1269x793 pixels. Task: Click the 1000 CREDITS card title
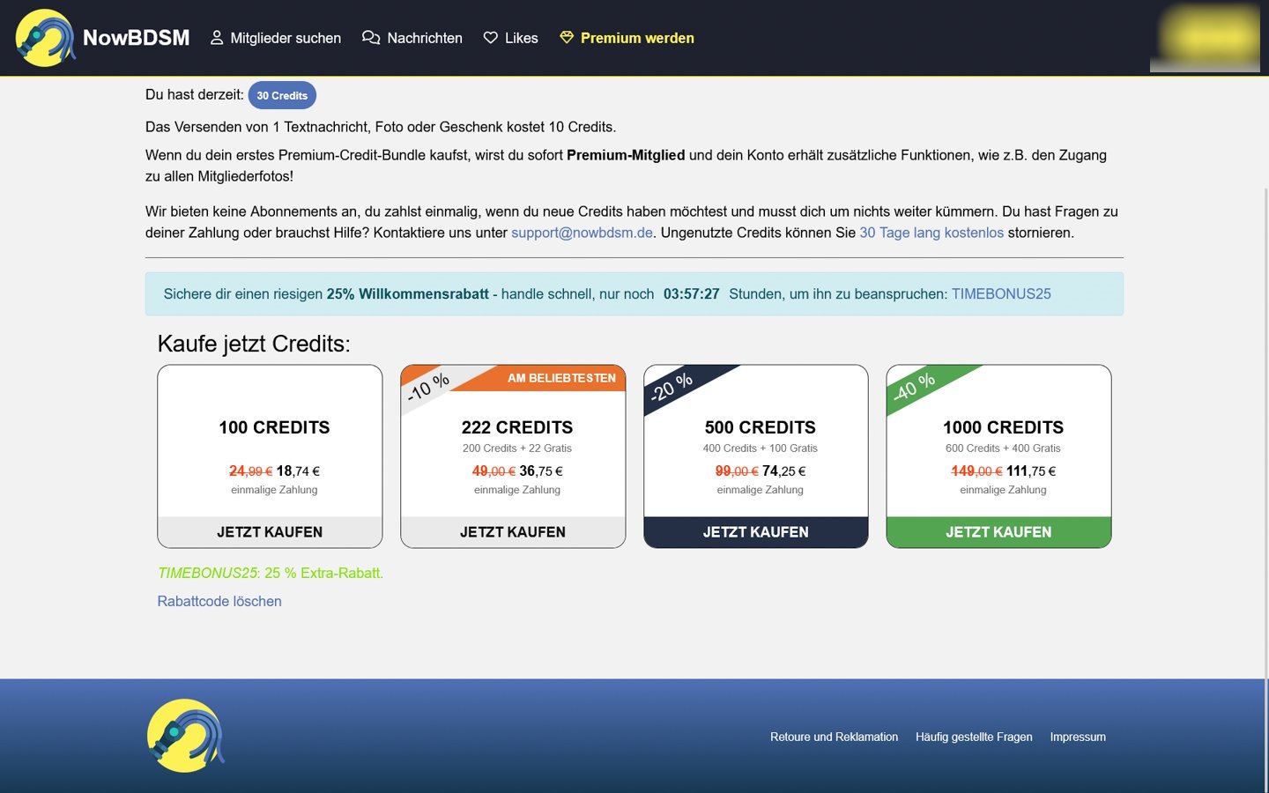tap(1003, 427)
